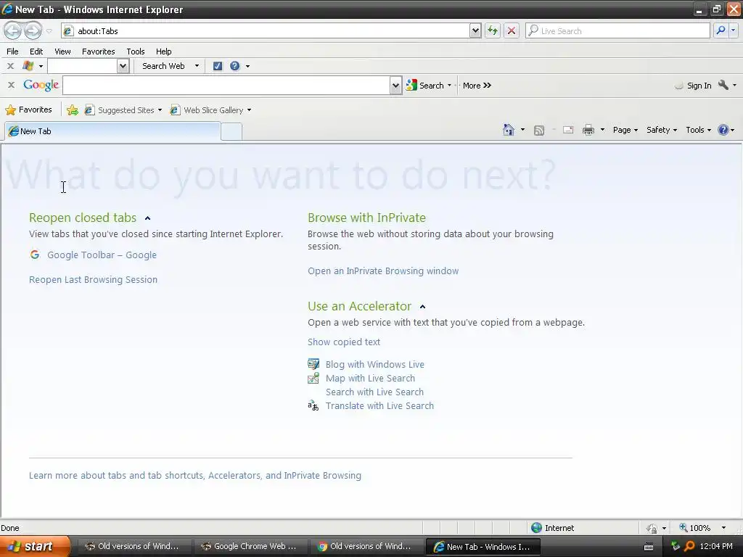Click the blue checkmark toolbar icon
The width and height of the screenshot is (743, 557).
click(x=218, y=66)
